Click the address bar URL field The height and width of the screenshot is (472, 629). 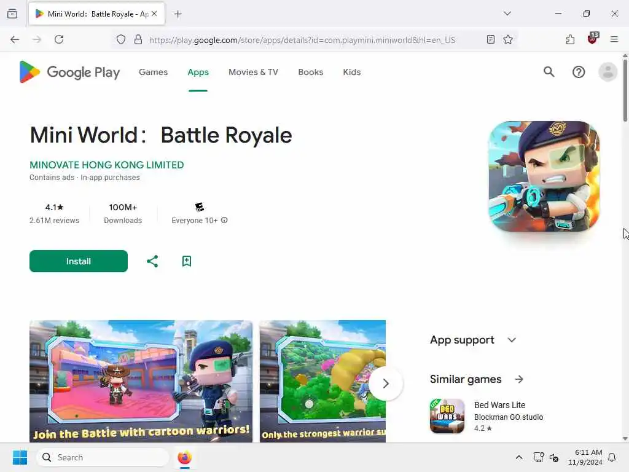pos(302,40)
